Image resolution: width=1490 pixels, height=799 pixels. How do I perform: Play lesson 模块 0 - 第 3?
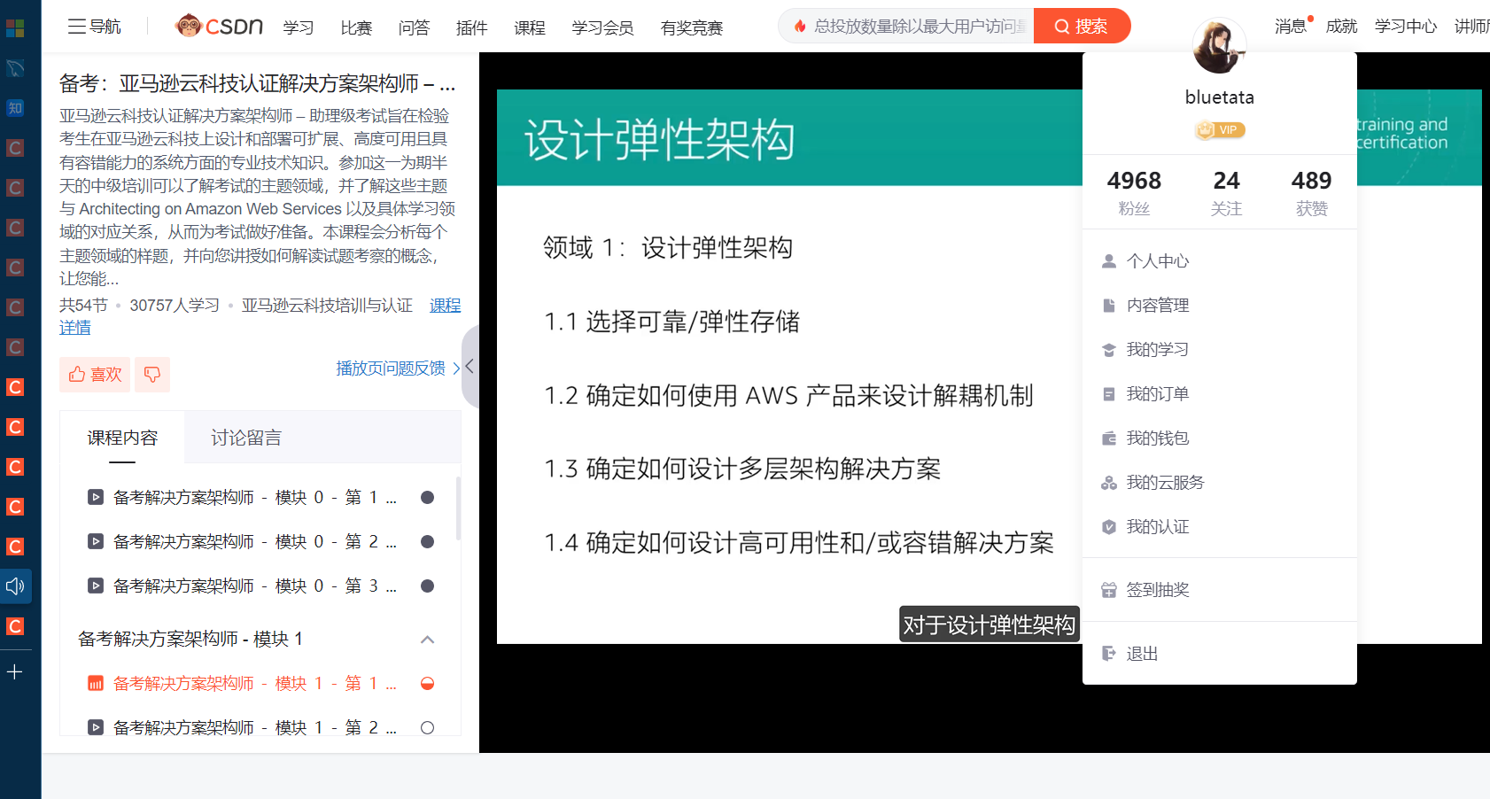[255, 586]
